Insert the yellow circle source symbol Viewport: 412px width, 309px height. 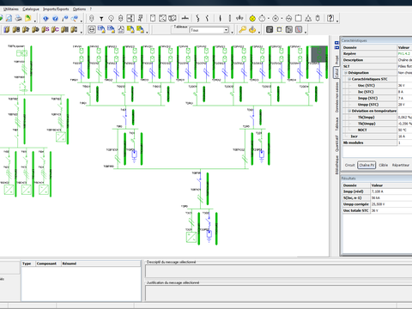tap(252, 19)
